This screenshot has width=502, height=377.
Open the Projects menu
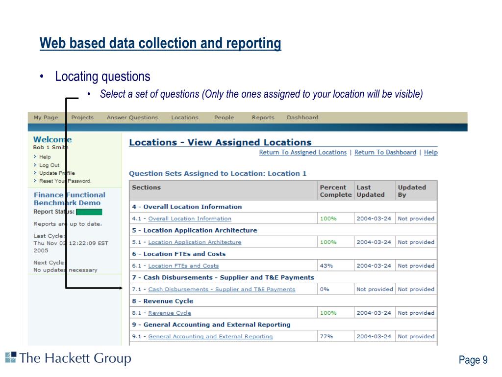click(82, 117)
